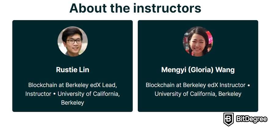Click Rustie Lin's 'Blockchain at Berkeley edX Lead' text
Screen dimensions: 269x128
[72, 85]
